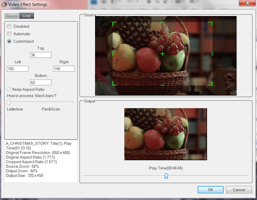Click the left edge crop handle

[x=113, y=54]
